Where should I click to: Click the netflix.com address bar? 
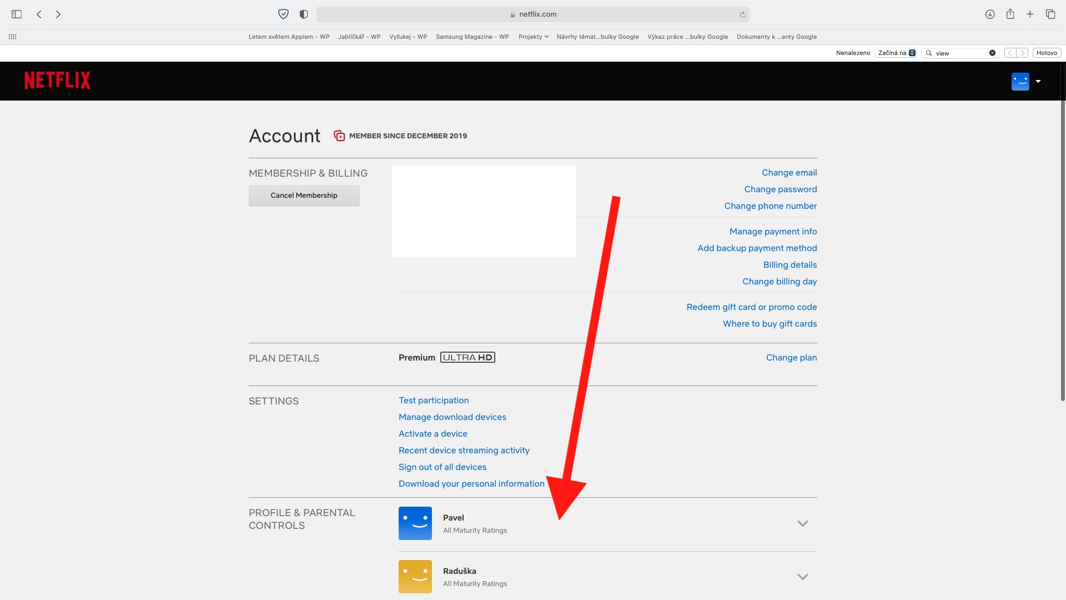(533, 14)
